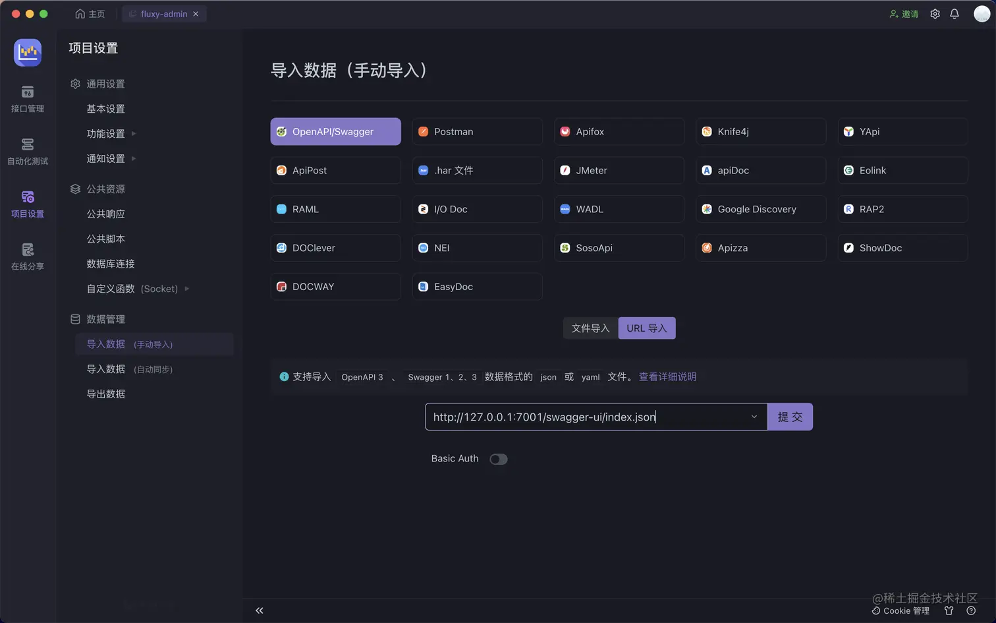
Task: Close the fluxy-admin tab
Action: tap(196, 14)
